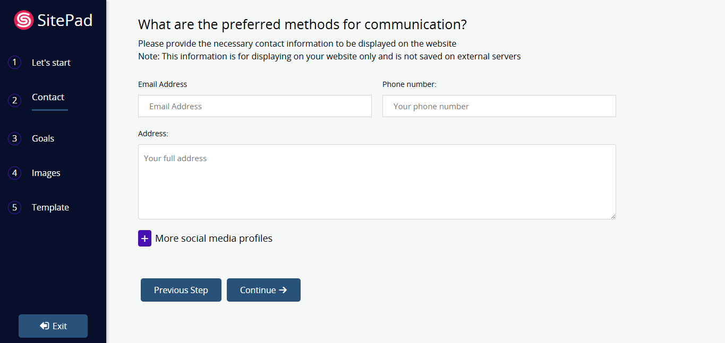Jump to the Images step

tap(46, 173)
